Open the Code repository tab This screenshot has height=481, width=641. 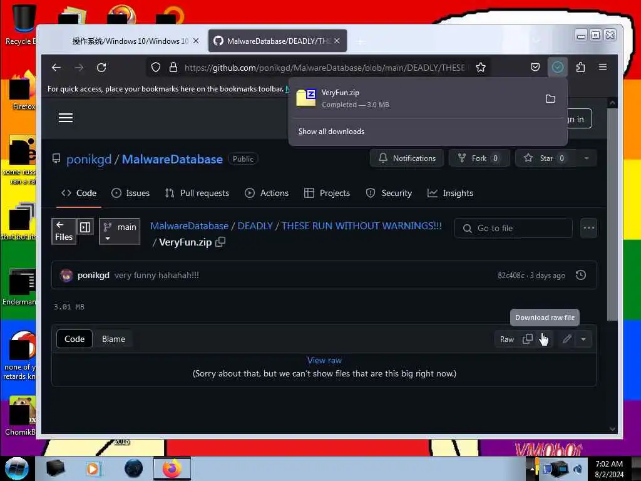(x=79, y=193)
